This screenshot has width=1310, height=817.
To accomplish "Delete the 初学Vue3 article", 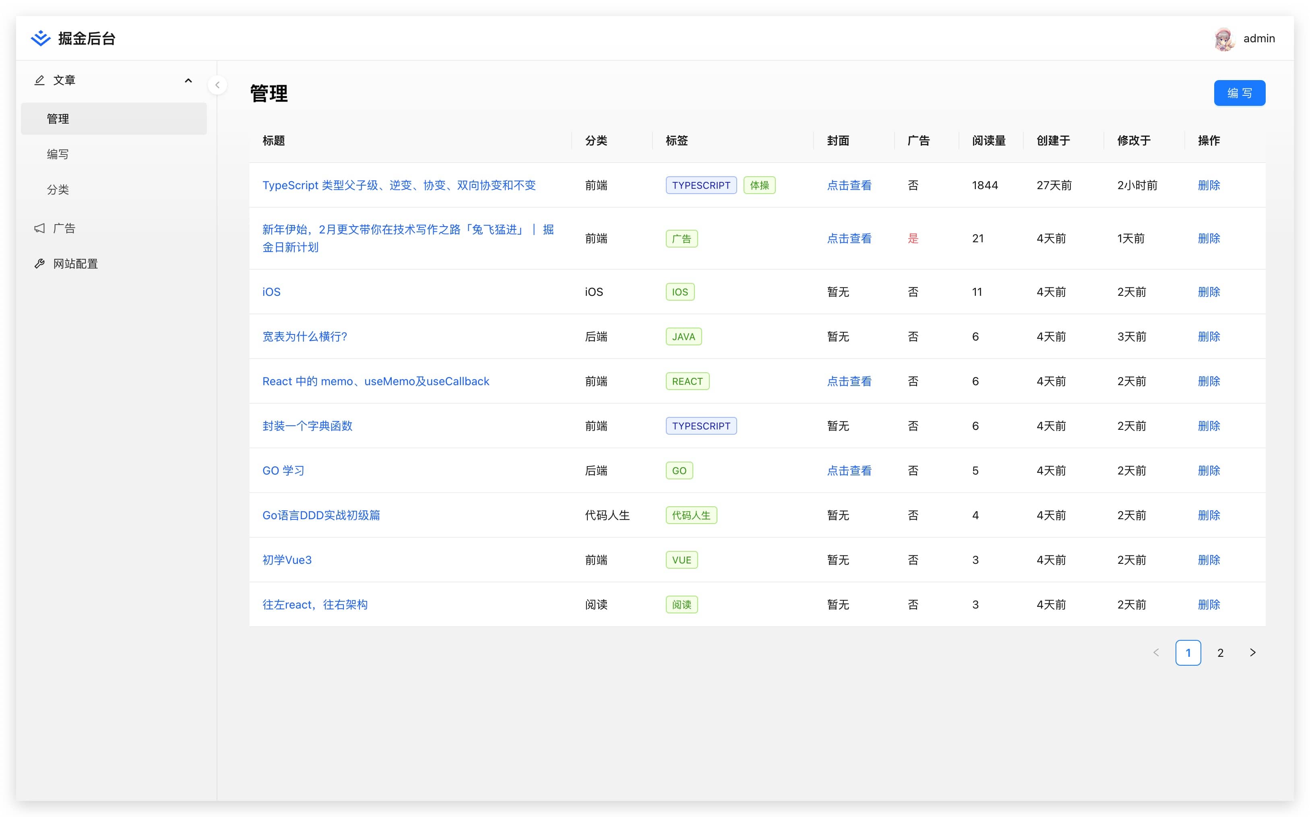I will coord(1209,560).
